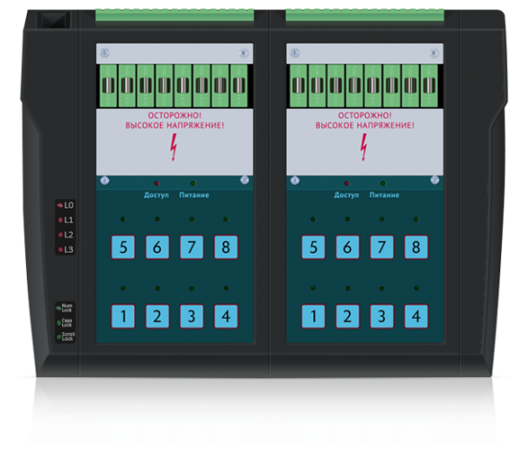Click the Scroll Lock indicator
The height and width of the screenshot is (450, 528).
coord(59,337)
